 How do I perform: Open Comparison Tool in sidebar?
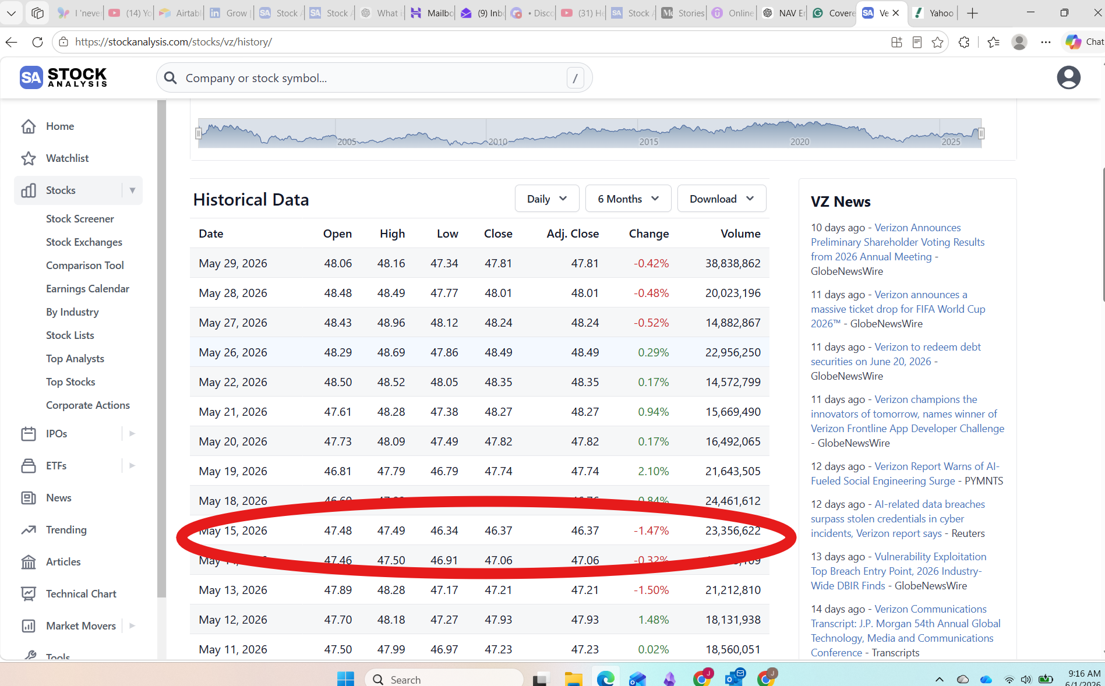(x=85, y=266)
